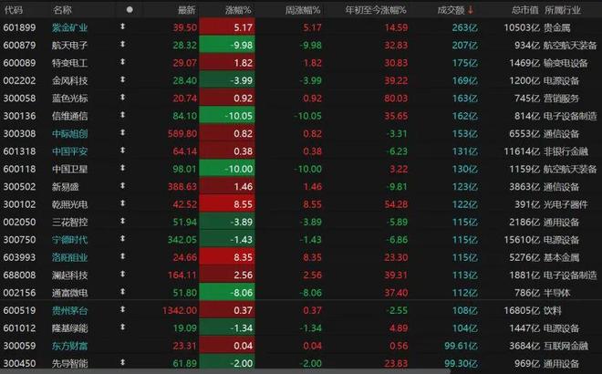Click the arrow icon in 先导智能 row
602x374 pixels.
(x=122, y=362)
